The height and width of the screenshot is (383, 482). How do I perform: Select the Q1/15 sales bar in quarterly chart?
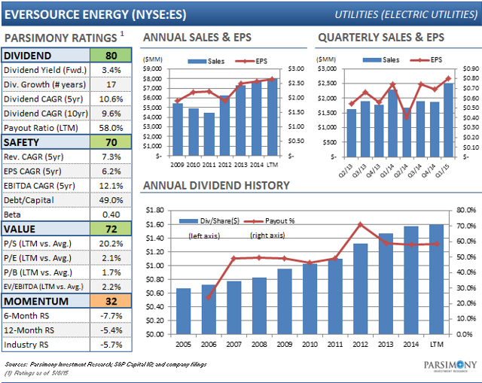pos(448,120)
